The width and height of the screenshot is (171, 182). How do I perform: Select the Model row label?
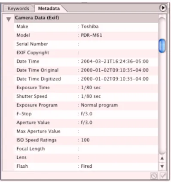tap(23, 35)
